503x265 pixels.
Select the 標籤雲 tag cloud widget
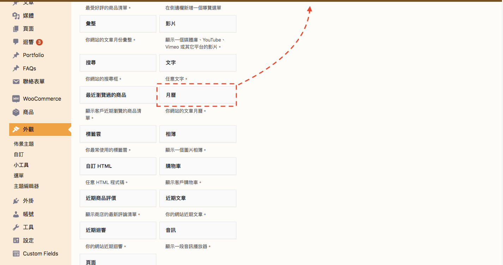[x=118, y=134]
